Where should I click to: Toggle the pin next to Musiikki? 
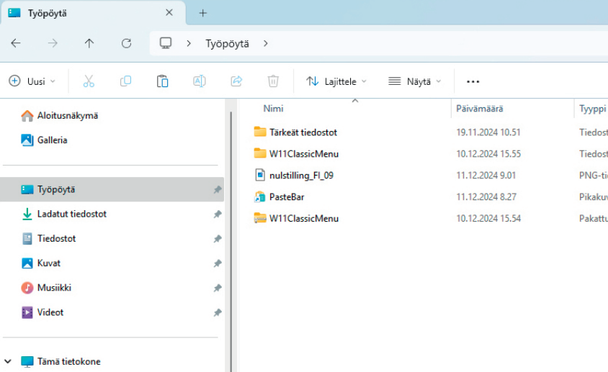pyautogui.click(x=218, y=288)
